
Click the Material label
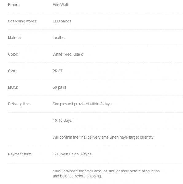coord(16,38)
